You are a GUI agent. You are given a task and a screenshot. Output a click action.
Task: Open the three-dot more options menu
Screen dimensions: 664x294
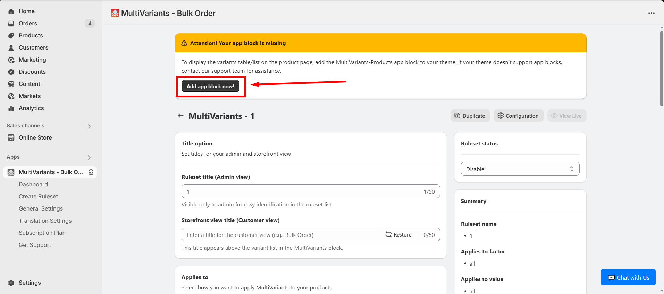pos(651,13)
